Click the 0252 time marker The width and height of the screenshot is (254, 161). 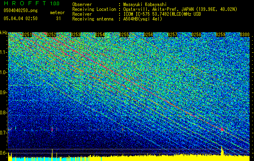coord(51,35)
